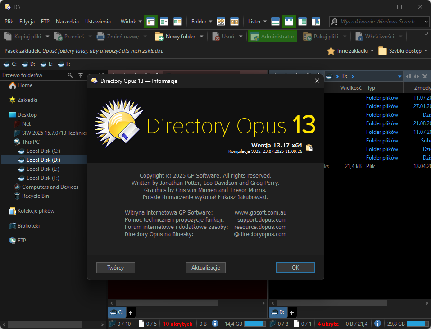Select Kolekcje plików in the folder tree
Image resolution: width=431 pixels, height=329 pixels.
32,211
